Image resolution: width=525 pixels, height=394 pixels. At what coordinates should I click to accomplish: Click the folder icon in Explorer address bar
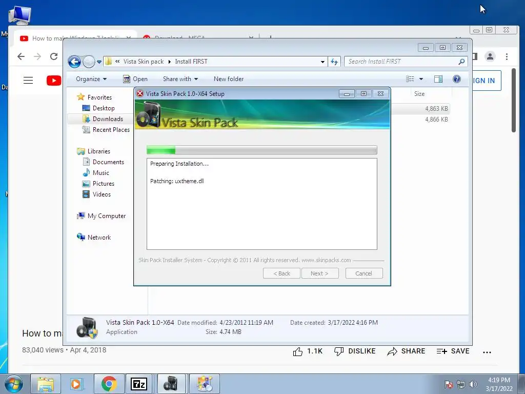[109, 62]
